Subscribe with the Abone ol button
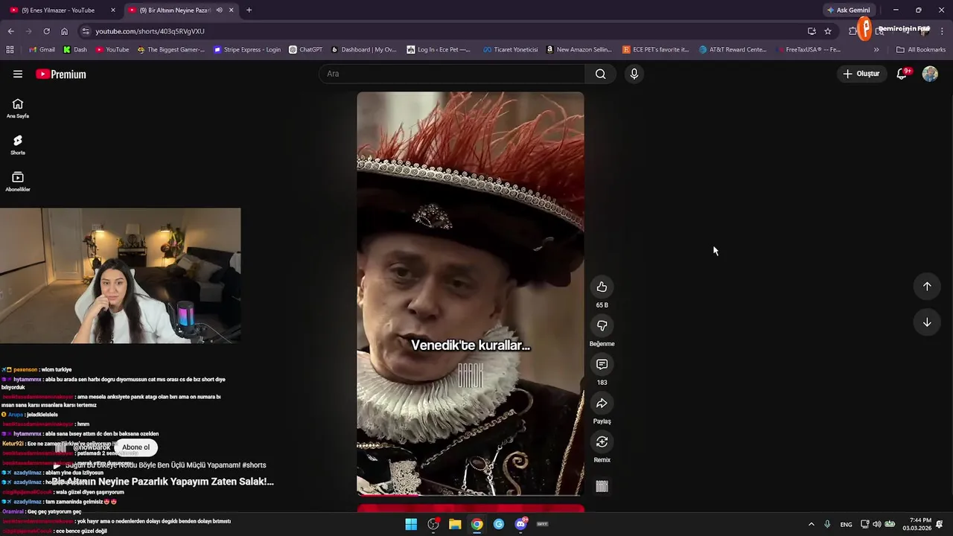Viewport: 953px width, 536px height. [x=136, y=447]
